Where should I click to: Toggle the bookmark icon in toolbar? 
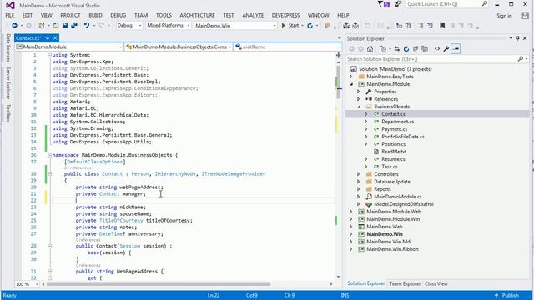click(x=442, y=26)
